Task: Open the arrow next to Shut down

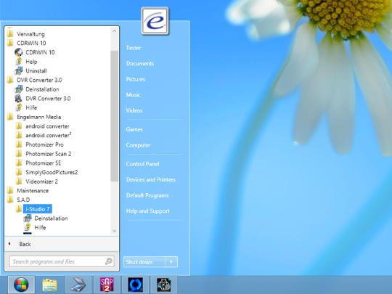Action: [171, 262]
